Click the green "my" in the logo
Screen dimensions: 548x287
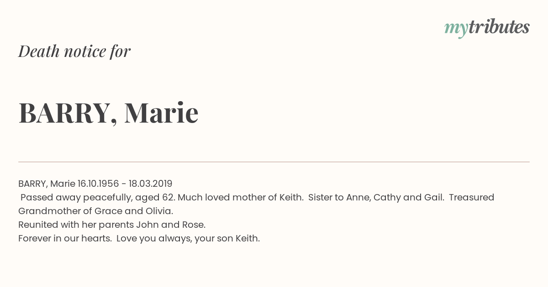pos(456,30)
